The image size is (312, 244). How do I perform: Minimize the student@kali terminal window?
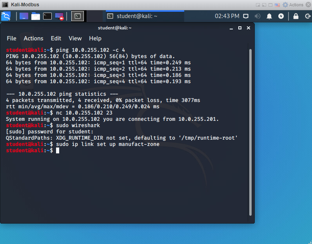click(x=231, y=28)
